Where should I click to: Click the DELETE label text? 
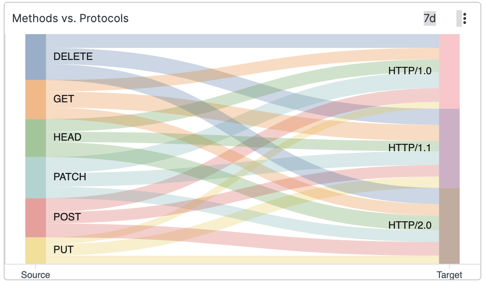[x=73, y=57]
